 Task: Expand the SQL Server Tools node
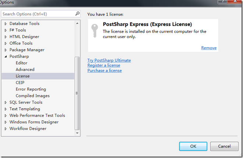[x=6, y=102]
